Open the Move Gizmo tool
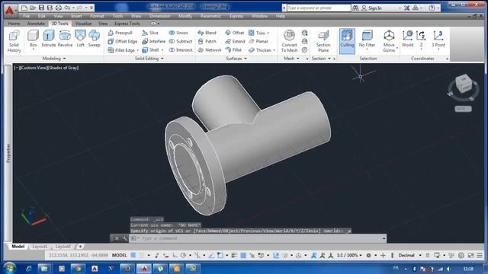Viewport: 488px width, 274px height. pos(389,41)
